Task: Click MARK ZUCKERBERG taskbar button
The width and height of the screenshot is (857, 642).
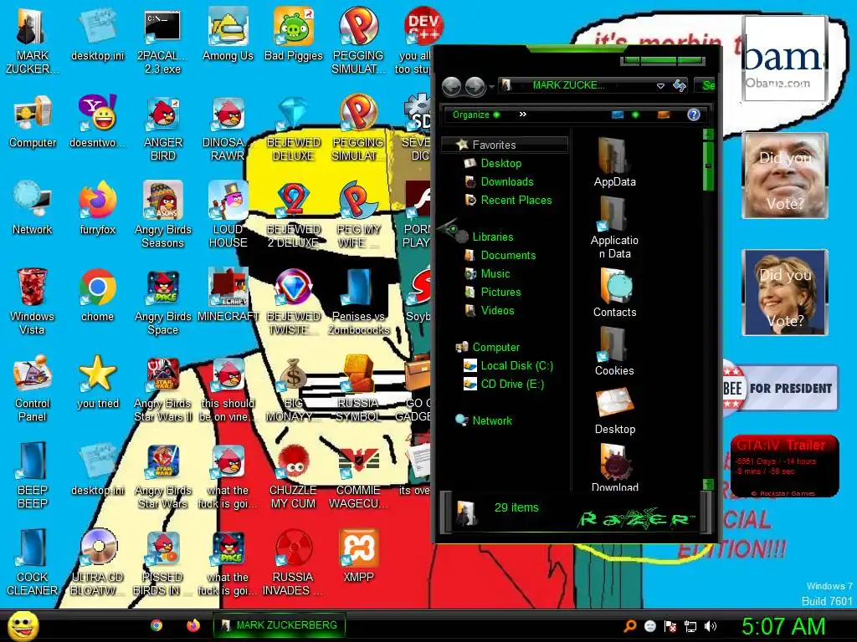Action: pos(279,625)
